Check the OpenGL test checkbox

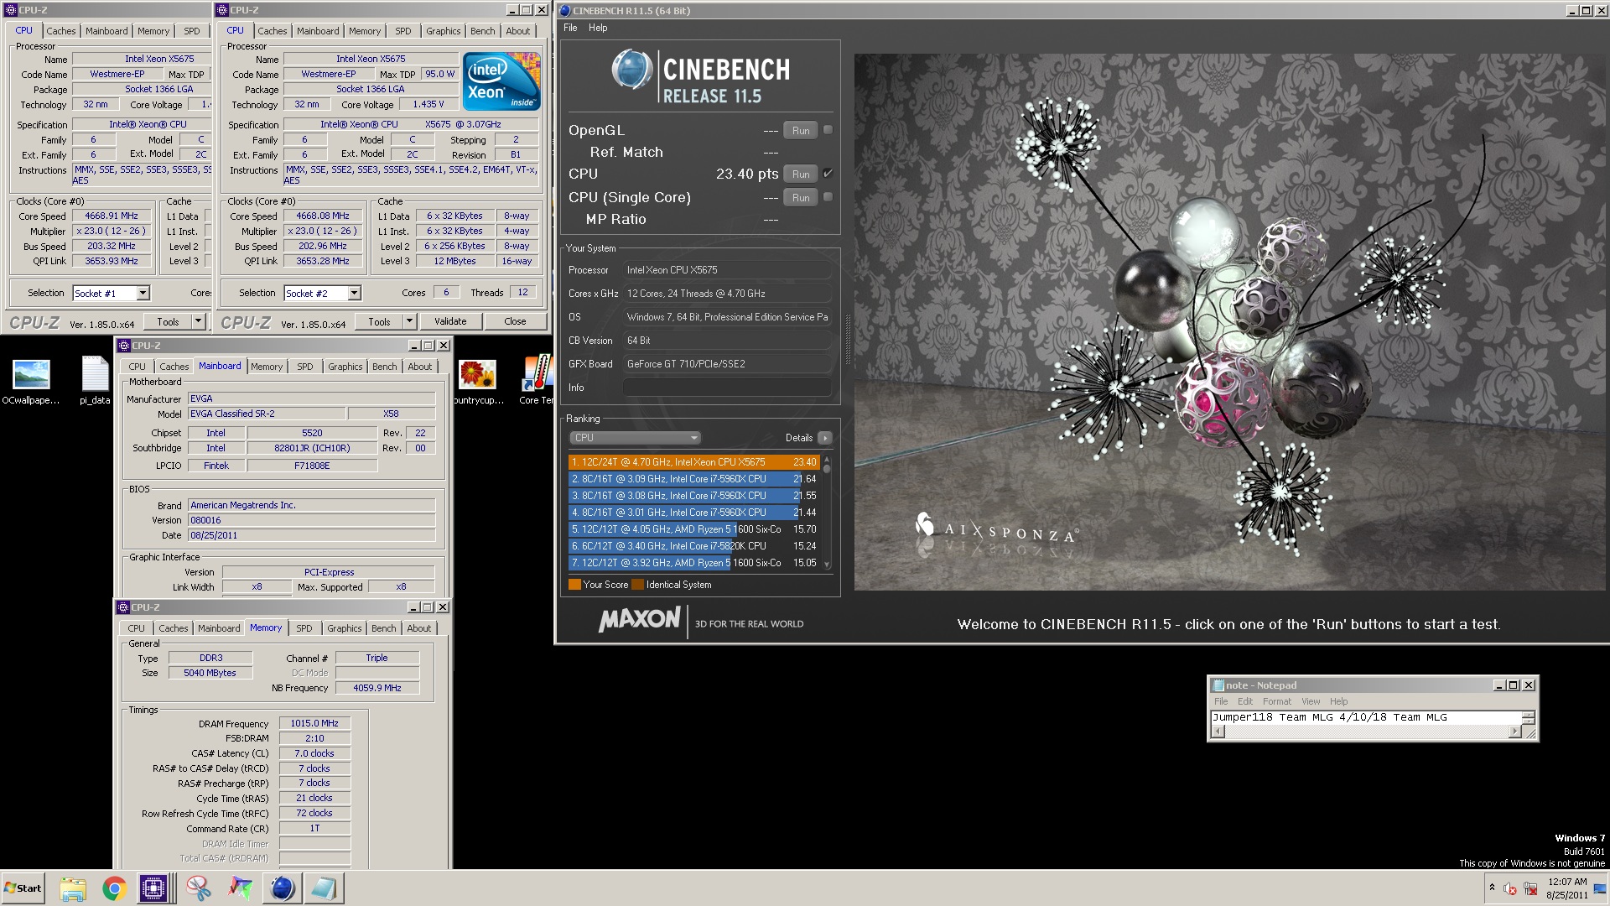(x=828, y=130)
